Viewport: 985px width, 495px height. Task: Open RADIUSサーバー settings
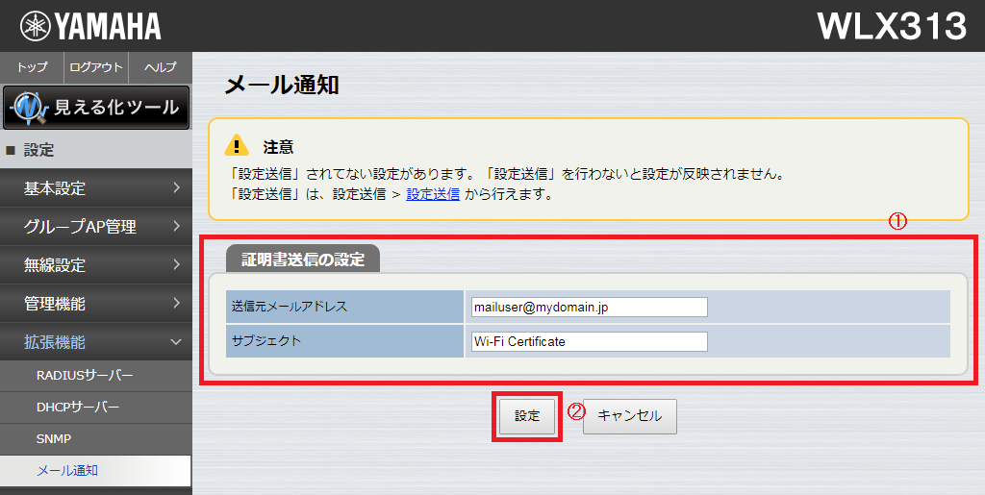click(96, 375)
